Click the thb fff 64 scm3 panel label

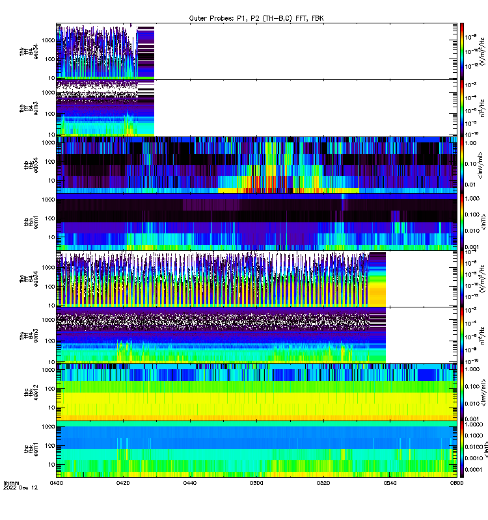pyautogui.click(x=29, y=108)
